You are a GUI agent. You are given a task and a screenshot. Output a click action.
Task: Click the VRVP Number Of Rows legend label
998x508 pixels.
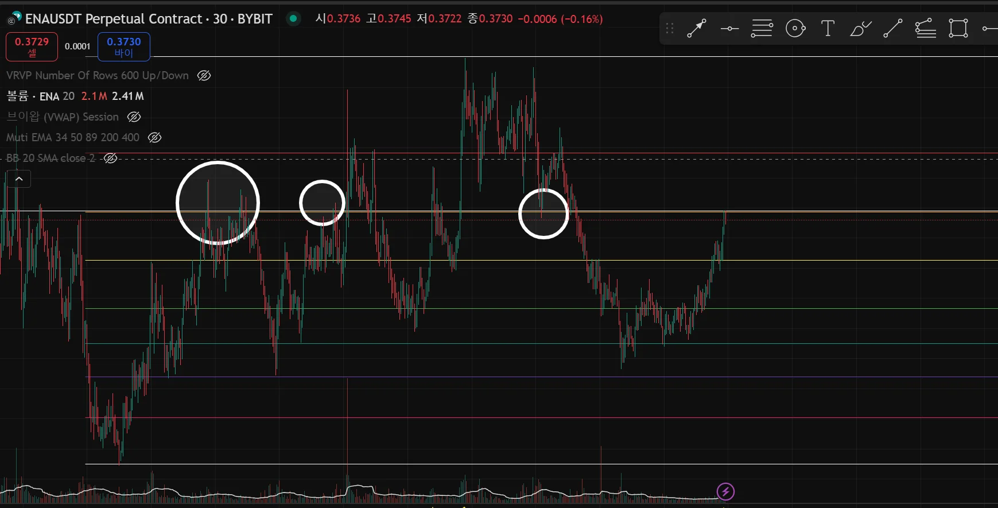coord(98,75)
